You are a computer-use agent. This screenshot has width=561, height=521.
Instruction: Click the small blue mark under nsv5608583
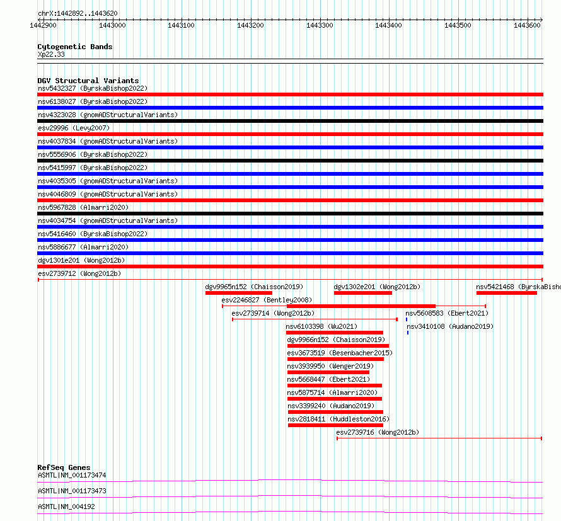407,319
